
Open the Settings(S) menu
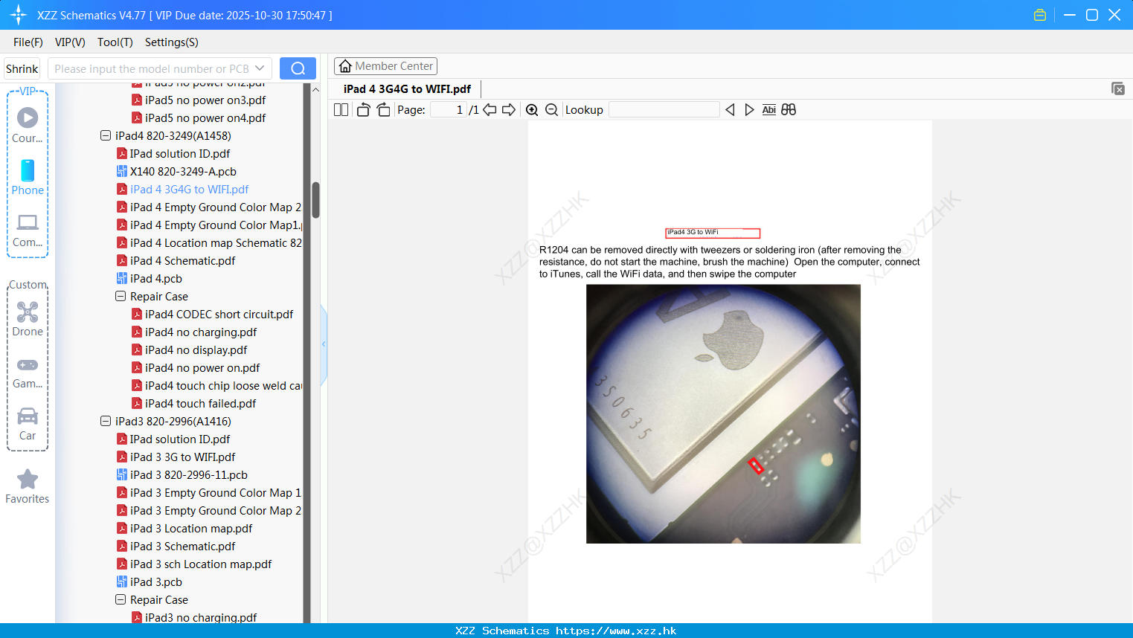[x=172, y=42]
